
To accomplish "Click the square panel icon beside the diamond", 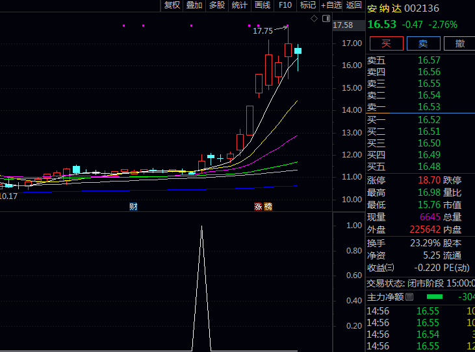I will point(324,19).
